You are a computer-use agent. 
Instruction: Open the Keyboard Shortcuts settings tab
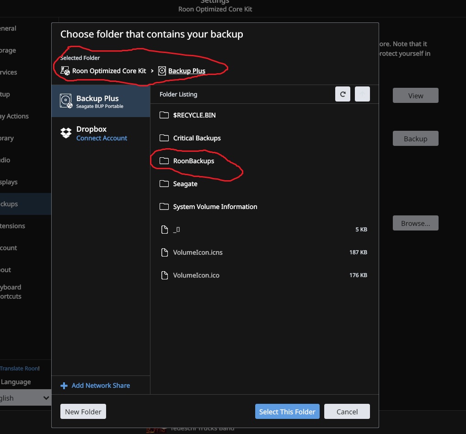point(11,292)
